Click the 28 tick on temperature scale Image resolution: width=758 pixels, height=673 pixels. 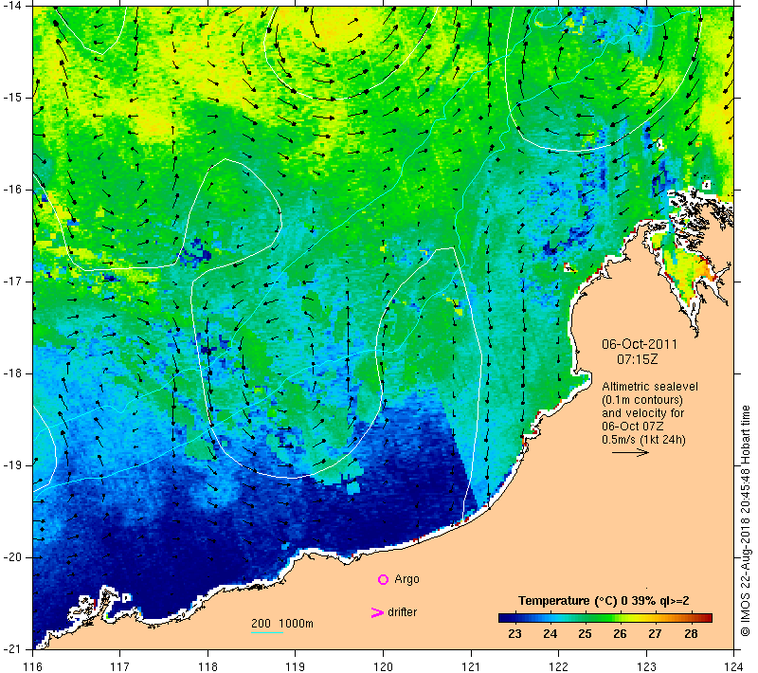[691, 634]
